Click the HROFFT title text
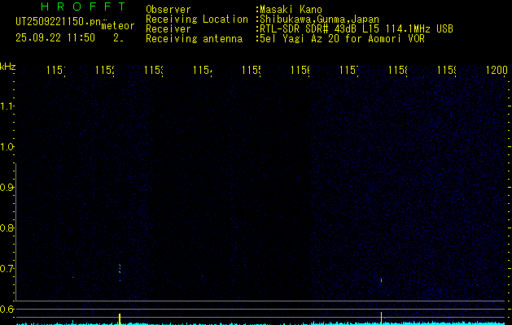This screenshot has width=512, height=325. pyautogui.click(x=84, y=6)
